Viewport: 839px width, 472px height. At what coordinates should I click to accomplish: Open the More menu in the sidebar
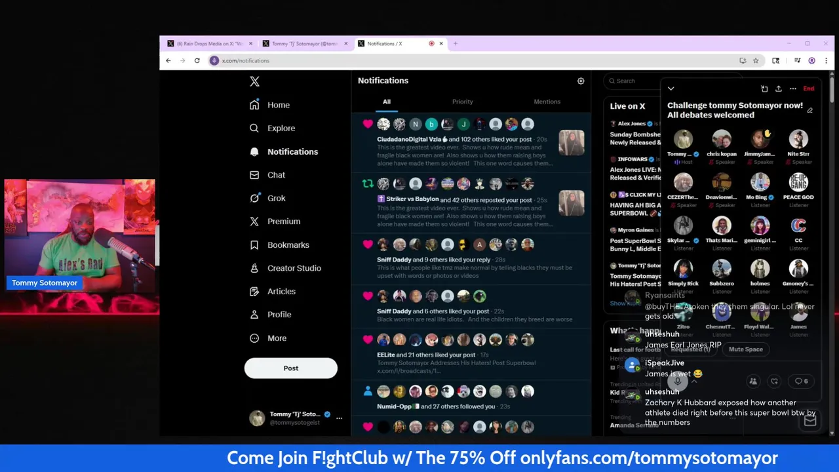tap(268, 338)
